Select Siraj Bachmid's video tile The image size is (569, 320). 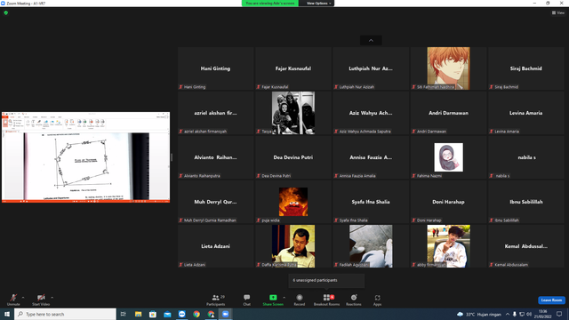point(526,68)
